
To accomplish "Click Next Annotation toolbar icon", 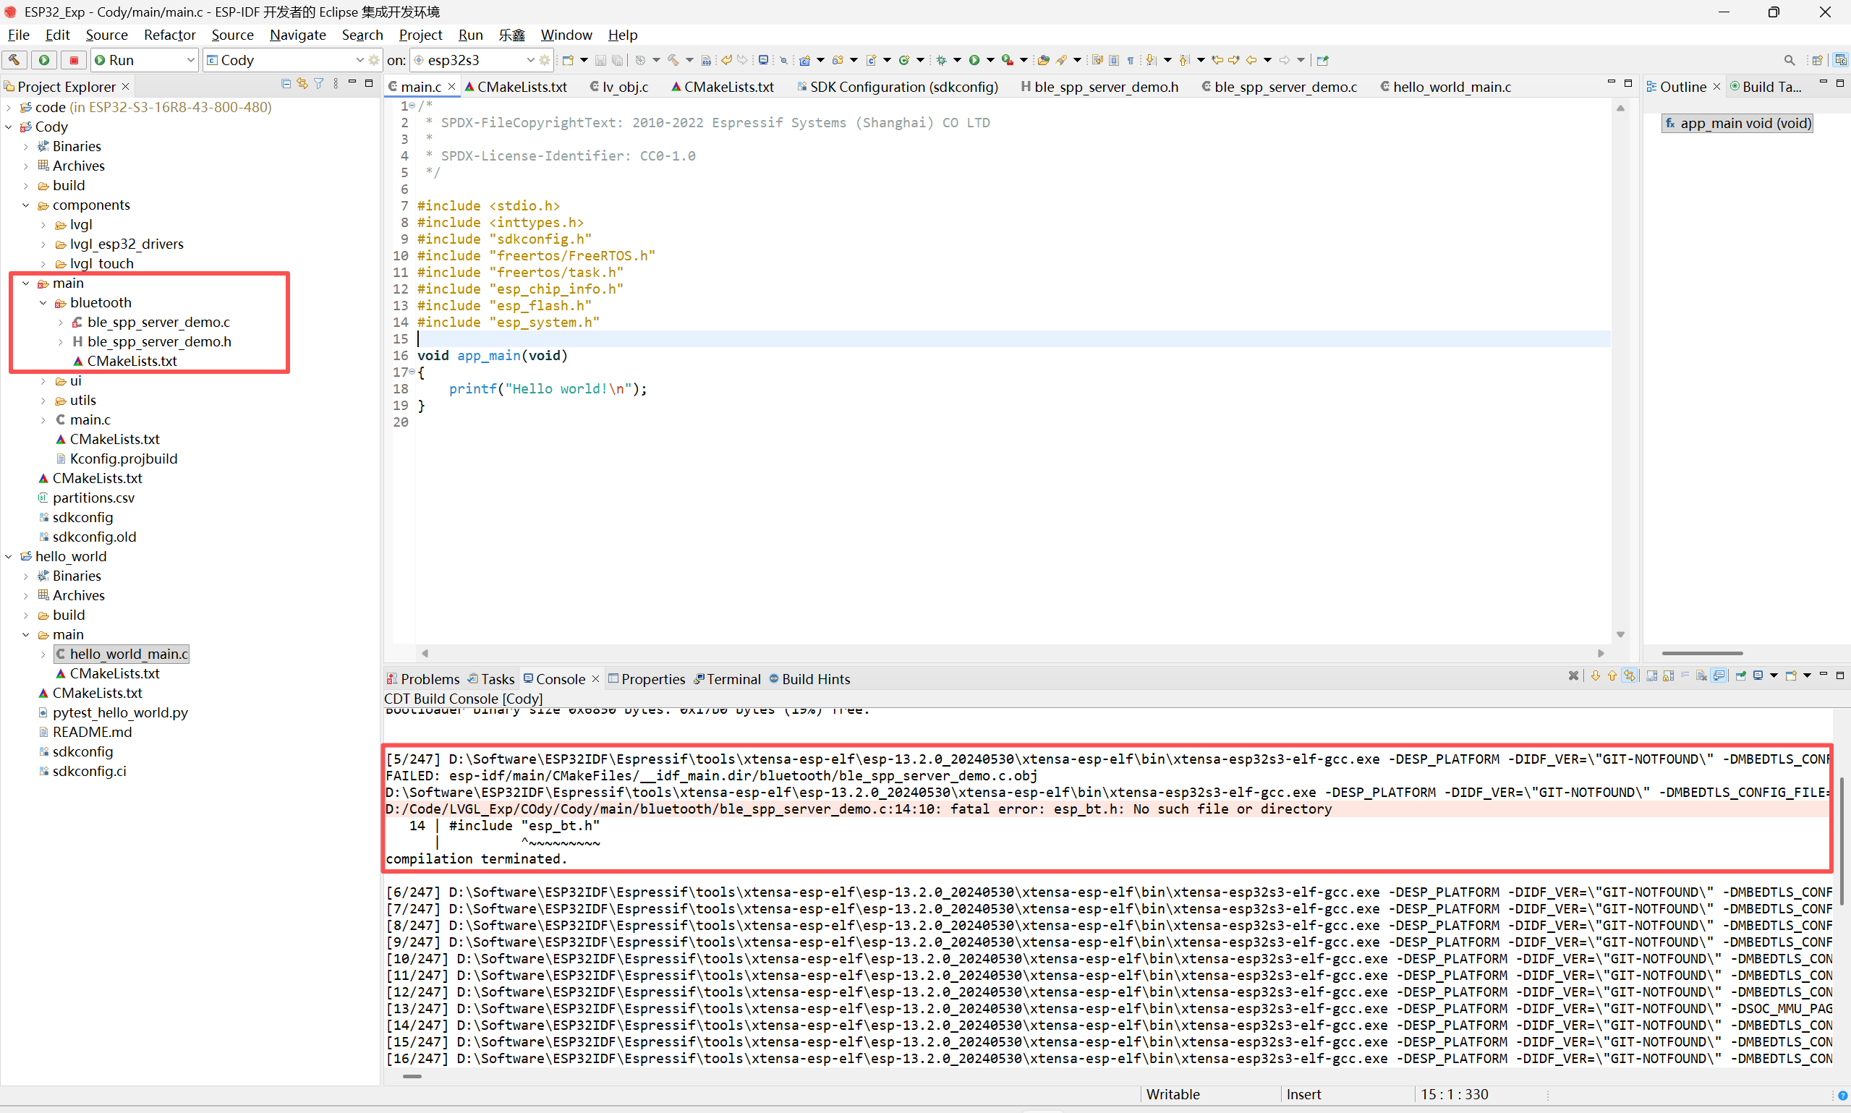I will pos(1152,60).
